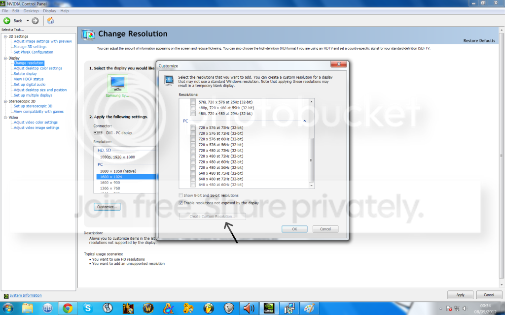The width and height of the screenshot is (505, 315).
Task: Enable Show 8-bit and 16-bit resolutions
Action: pos(181,195)
